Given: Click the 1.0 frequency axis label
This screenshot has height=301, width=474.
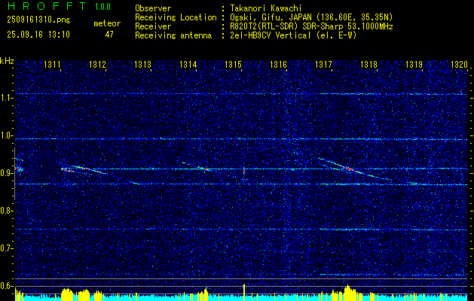Looking at the screenshot, I should tap(6, 136).
